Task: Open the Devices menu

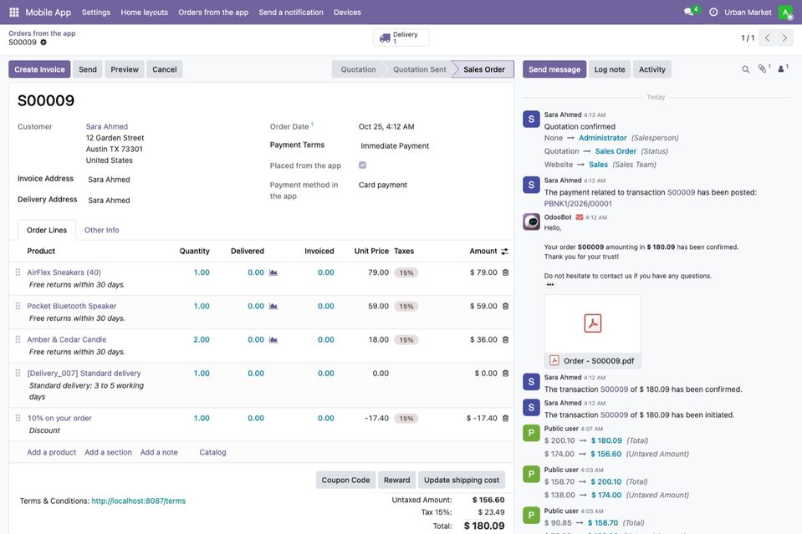Action: click(x=347, y=13)
